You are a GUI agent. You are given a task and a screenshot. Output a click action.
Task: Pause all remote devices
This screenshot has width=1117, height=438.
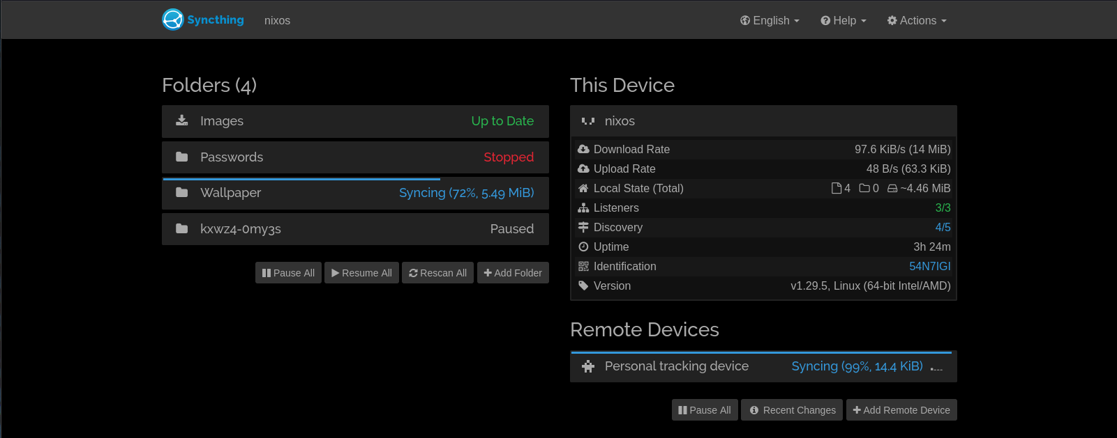[x=705, y=410]
